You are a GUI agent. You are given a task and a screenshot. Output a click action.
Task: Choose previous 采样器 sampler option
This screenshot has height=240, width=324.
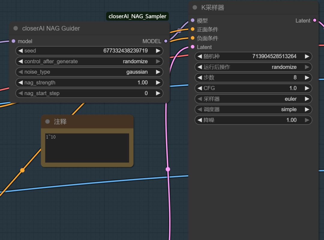[x=199, y=99]
